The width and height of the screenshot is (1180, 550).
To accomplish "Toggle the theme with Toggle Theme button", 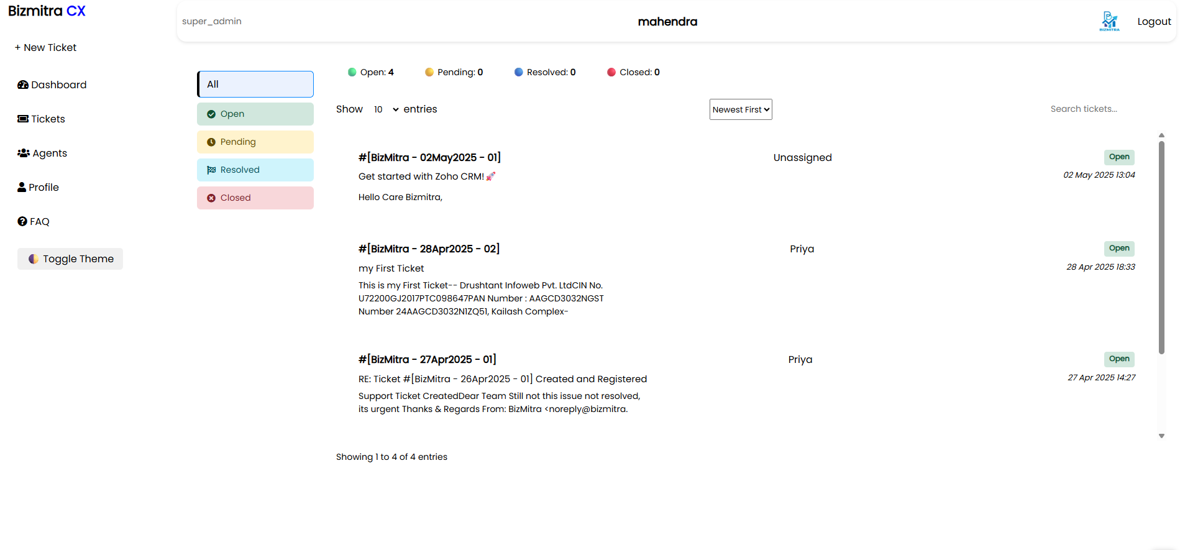I will 70,259.
